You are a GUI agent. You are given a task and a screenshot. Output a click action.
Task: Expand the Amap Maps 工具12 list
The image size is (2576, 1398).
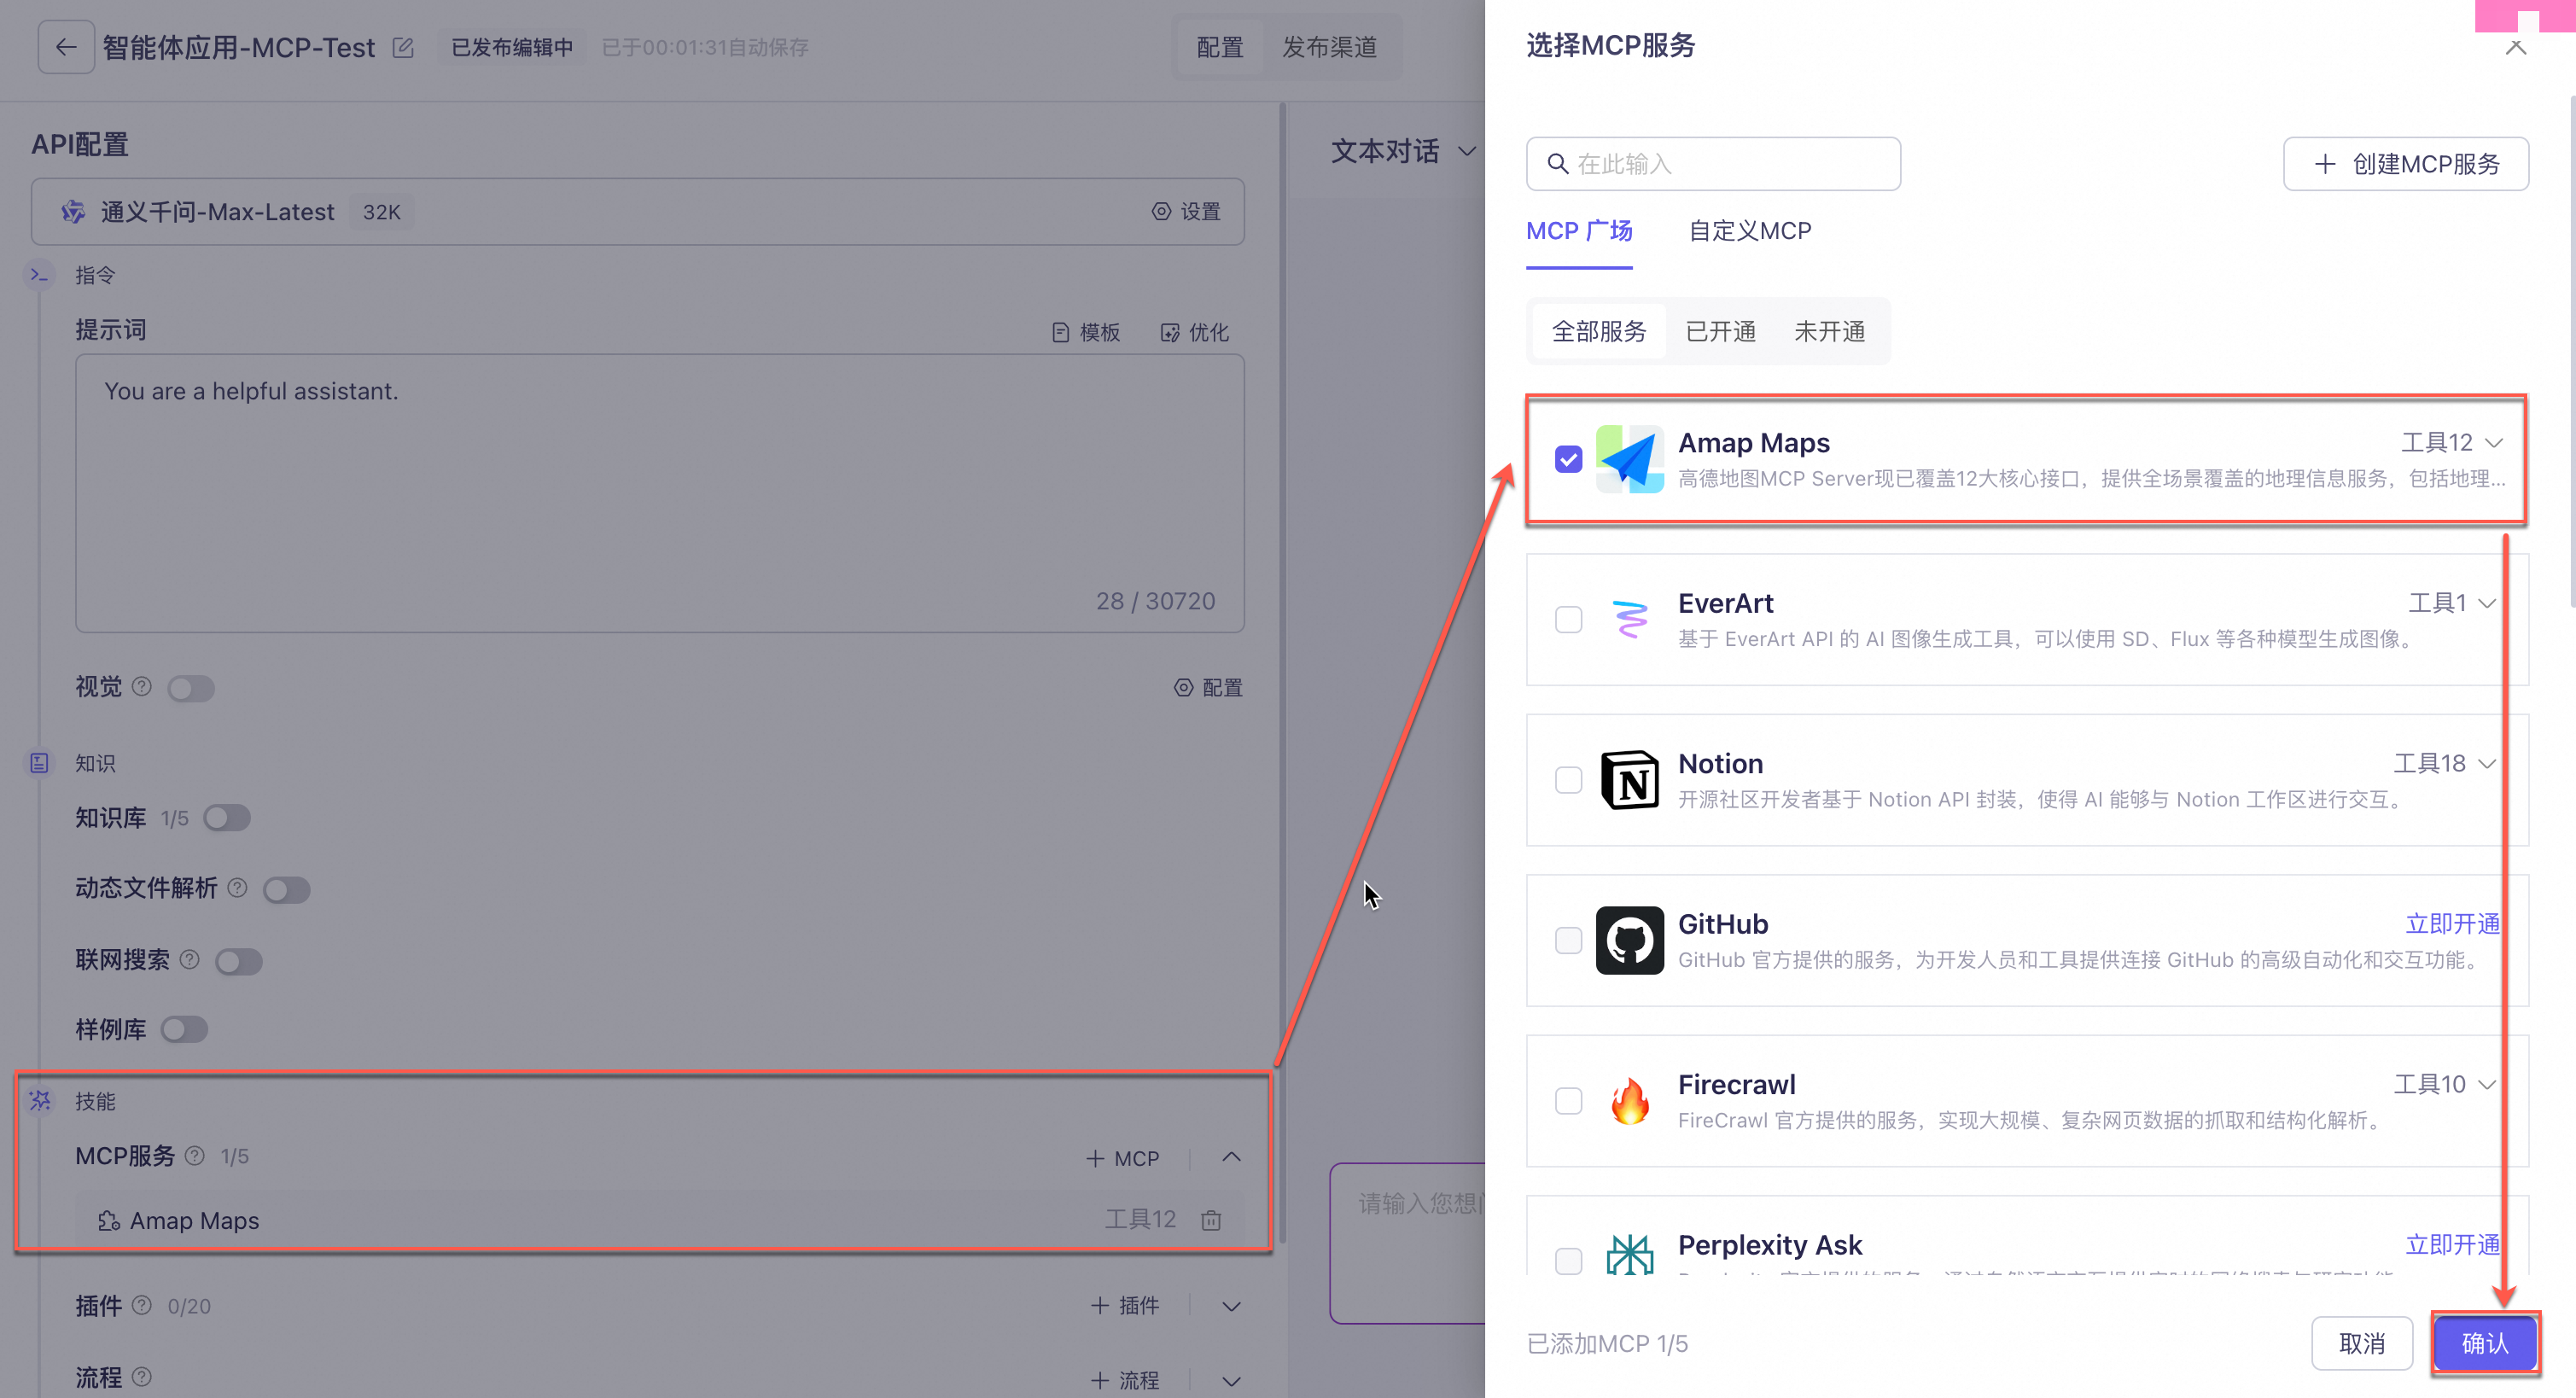(x=2493, y=442)
